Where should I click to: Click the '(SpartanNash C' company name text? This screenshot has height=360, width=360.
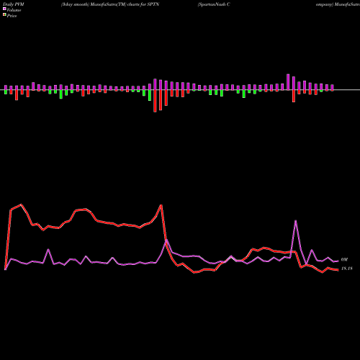click(214, 4)
